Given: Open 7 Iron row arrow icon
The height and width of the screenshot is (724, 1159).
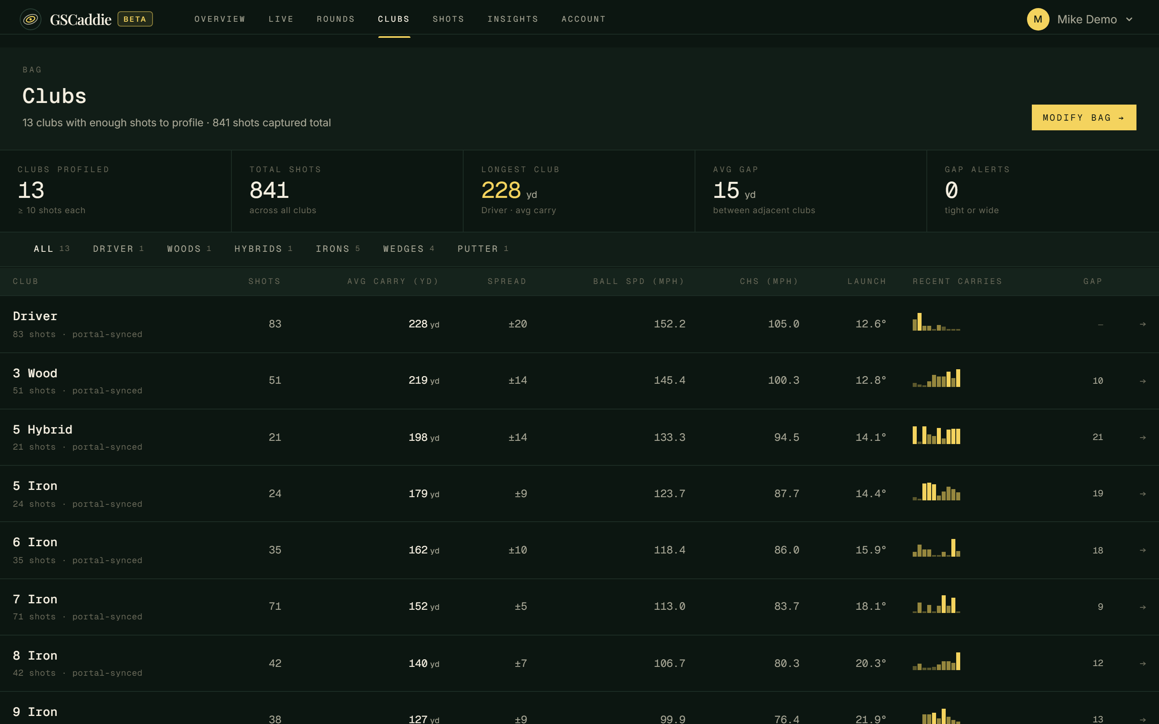Looking at the screenshot, I should (x=1143, y=607).
